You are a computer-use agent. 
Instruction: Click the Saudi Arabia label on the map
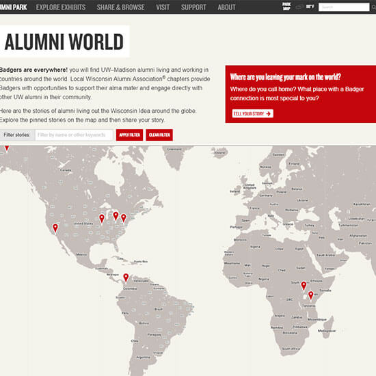coord(326,255)
